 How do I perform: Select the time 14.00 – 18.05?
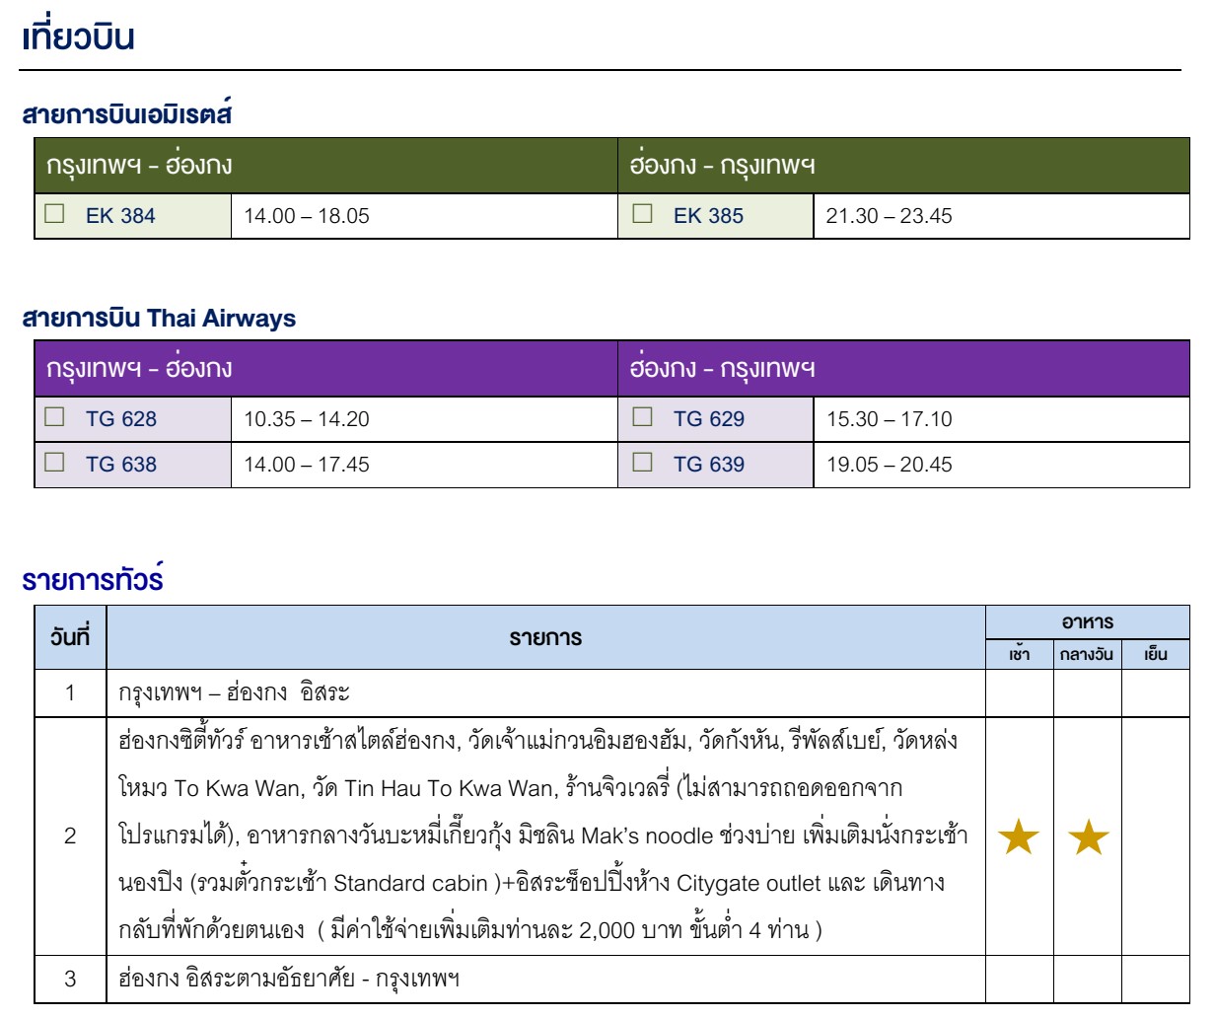click(x=307, y=216)
